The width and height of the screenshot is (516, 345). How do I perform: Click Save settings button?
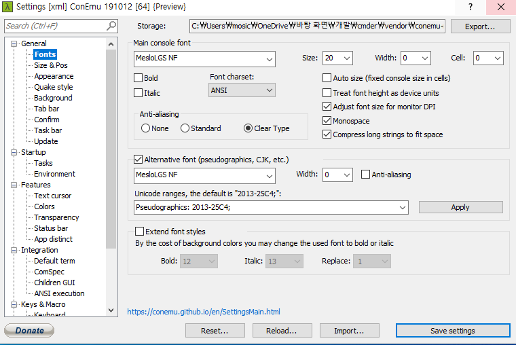coord(453,331)
